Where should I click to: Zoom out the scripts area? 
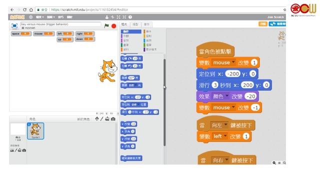click(x=274, y=162)
